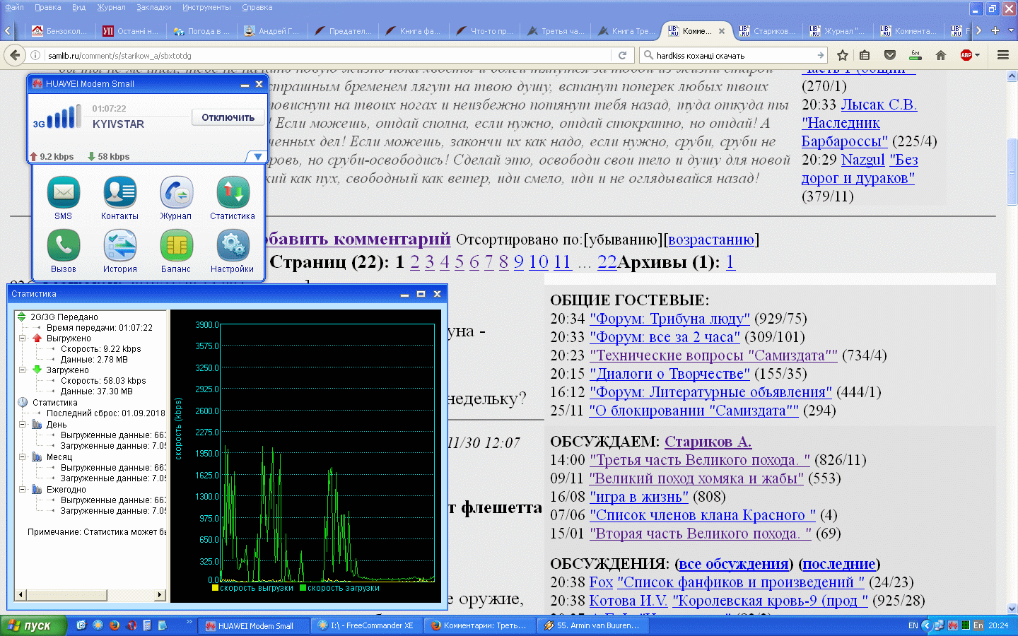This screenshot has height=636, width=1018.
Task: Open the Правка menu
Action: tap(47, 7)
